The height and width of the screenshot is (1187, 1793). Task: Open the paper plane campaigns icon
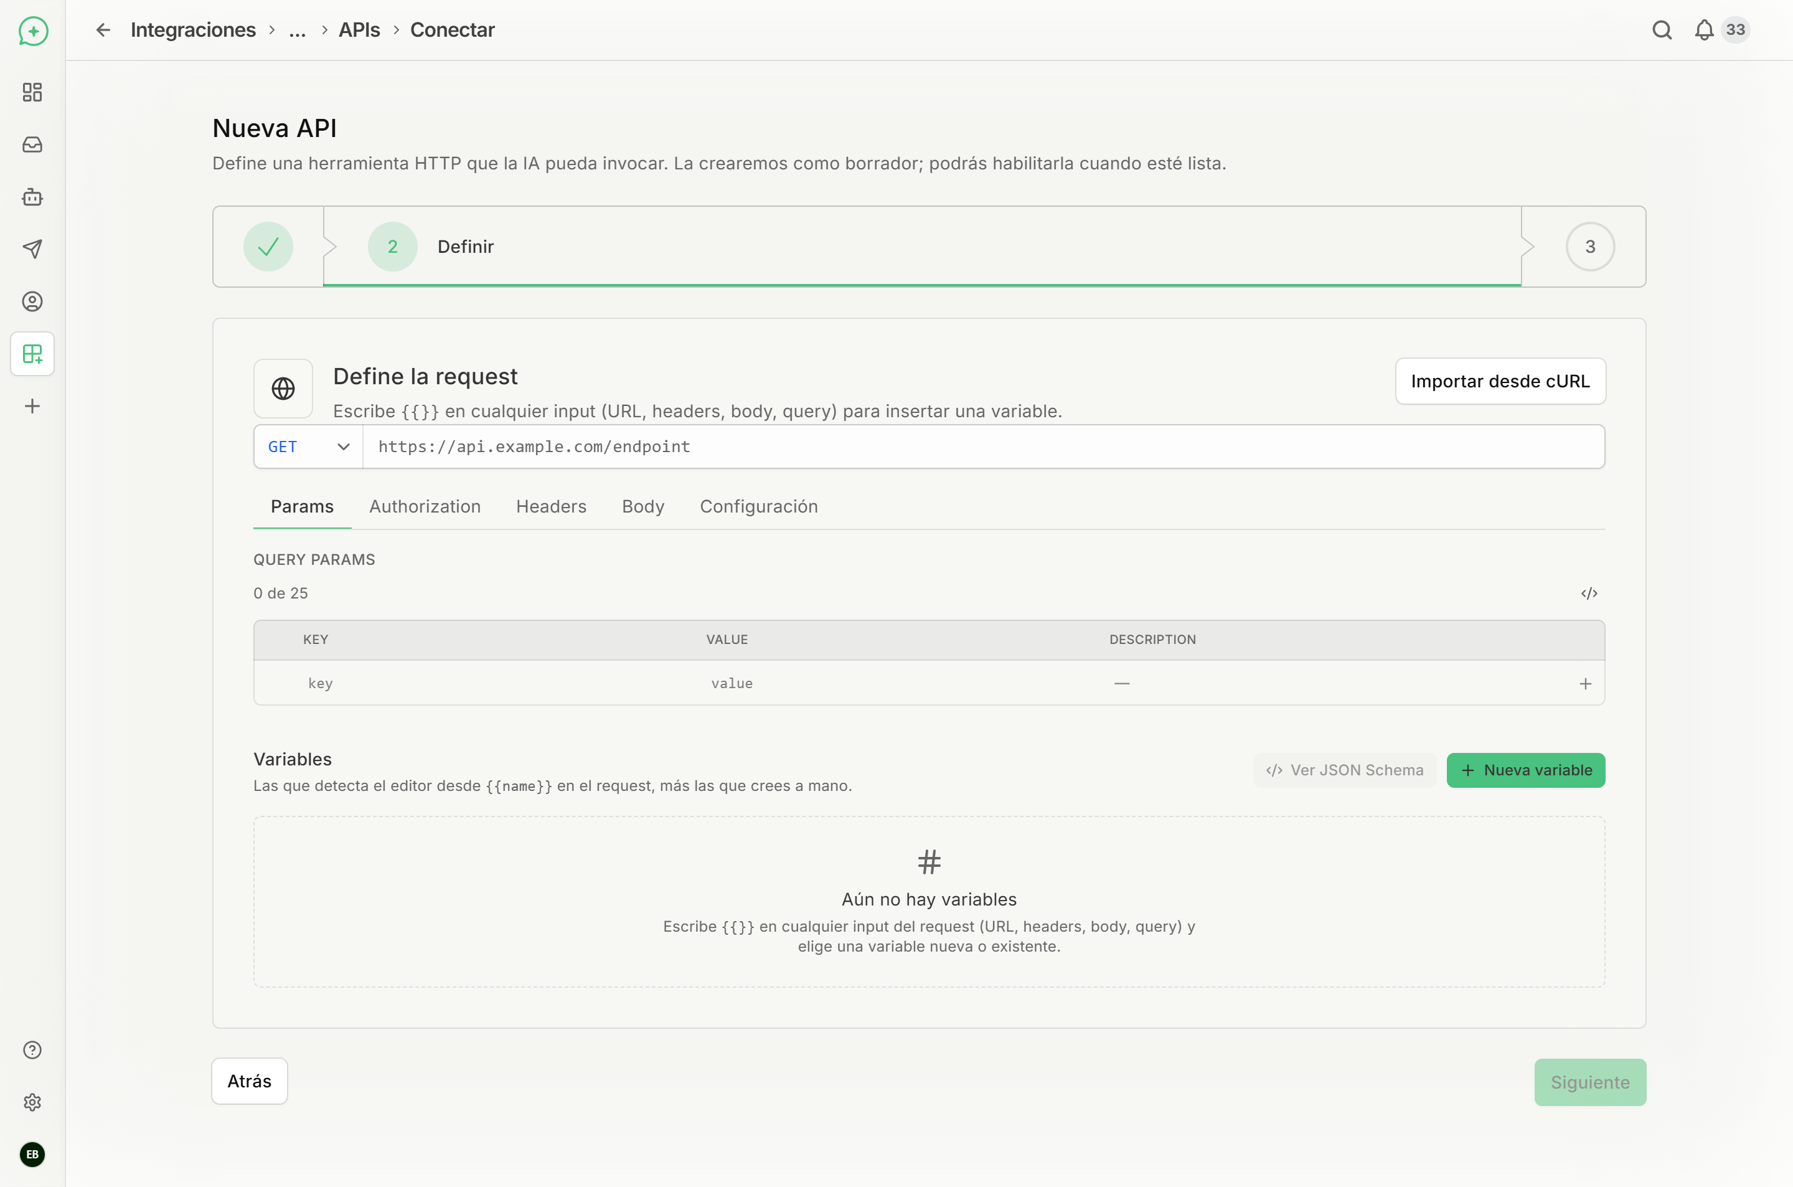tap(32, 249)
